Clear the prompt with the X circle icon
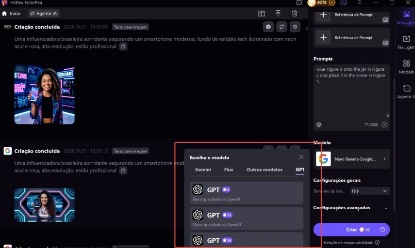The image size is (415, 248). tap(384, 124)
